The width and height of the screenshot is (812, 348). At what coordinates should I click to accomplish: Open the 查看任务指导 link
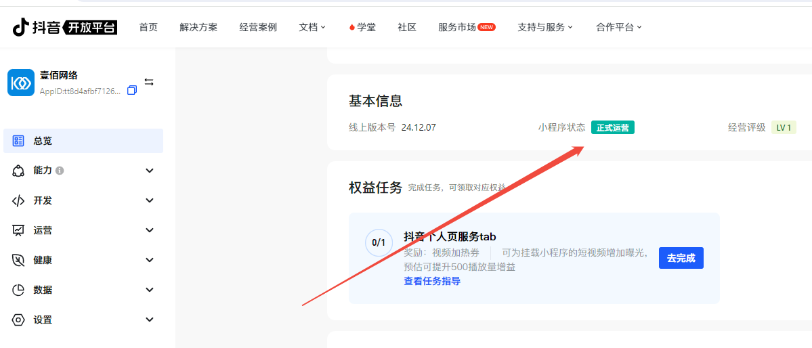click(x=432, y=281)
